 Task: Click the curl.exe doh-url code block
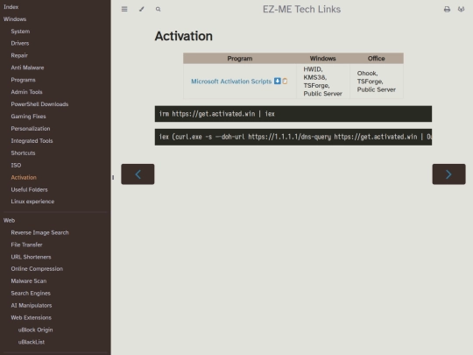pyautogui.click(x=293, y=137)
